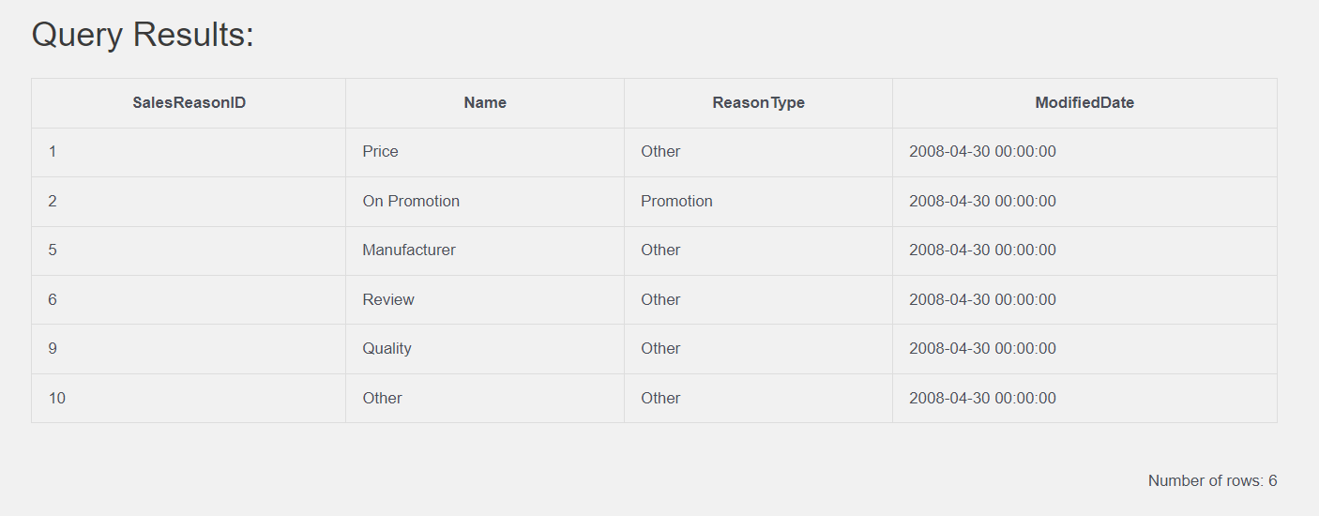Click the Other name cell in last row
The height and width of the screenshot is (516, 1319).
(485, 399)
